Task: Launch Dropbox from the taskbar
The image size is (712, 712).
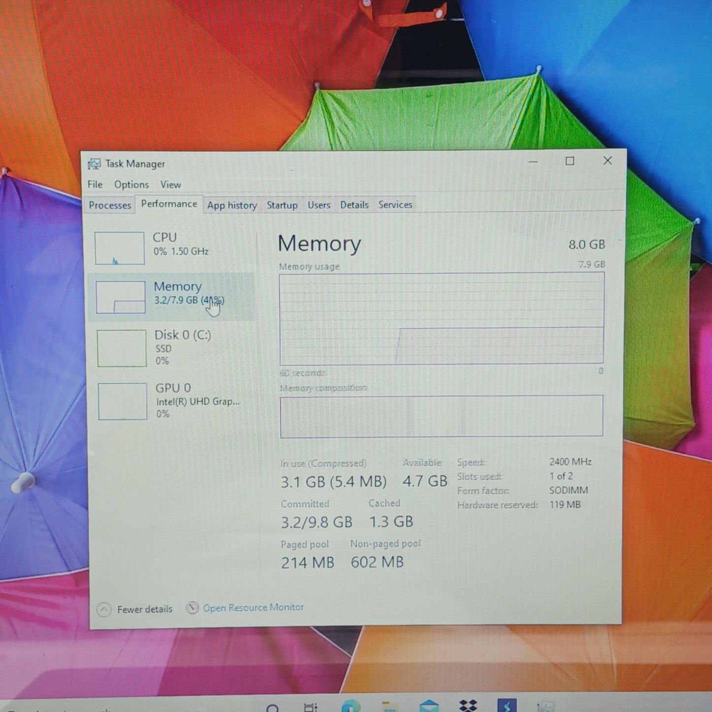Action: click(468, 706)
